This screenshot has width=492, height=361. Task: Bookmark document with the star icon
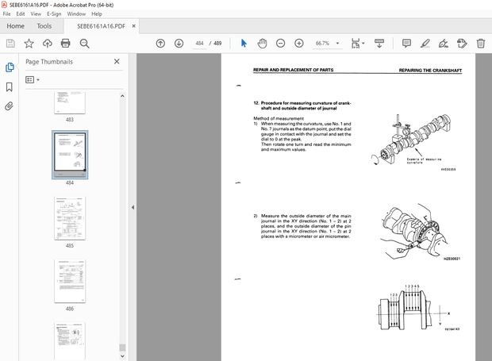[x=29, y=44]
